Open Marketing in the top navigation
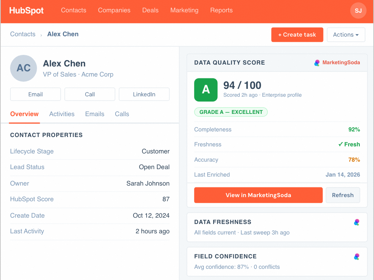 click(184, 10)
